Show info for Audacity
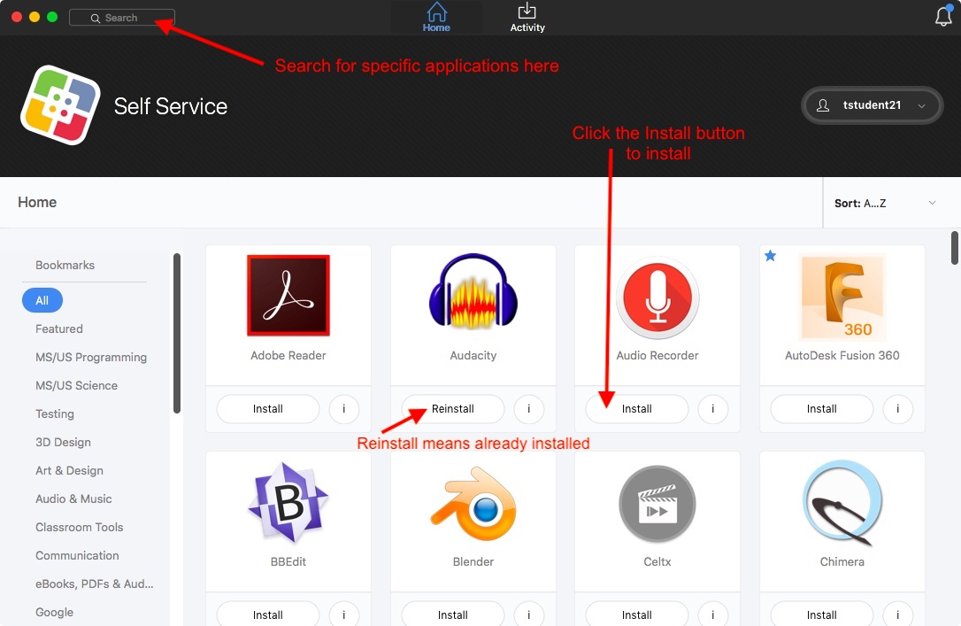The height and width of the screenshot is (626, 961). pyautogui.click(x=529, y=409)
